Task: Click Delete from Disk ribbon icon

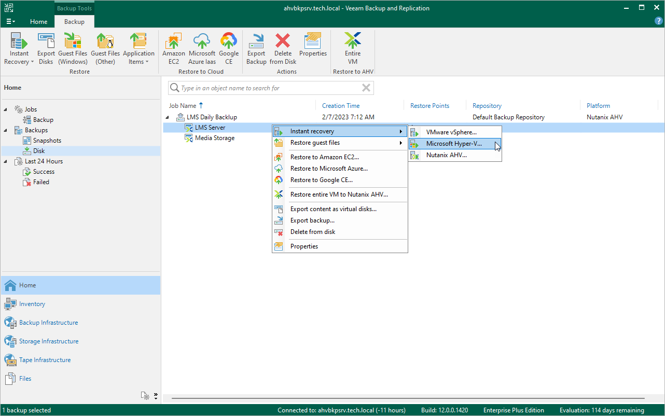Action: (283, 49)
